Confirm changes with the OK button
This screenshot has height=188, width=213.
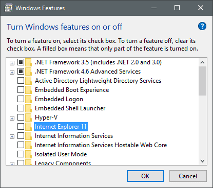click(x=145, y=176)
